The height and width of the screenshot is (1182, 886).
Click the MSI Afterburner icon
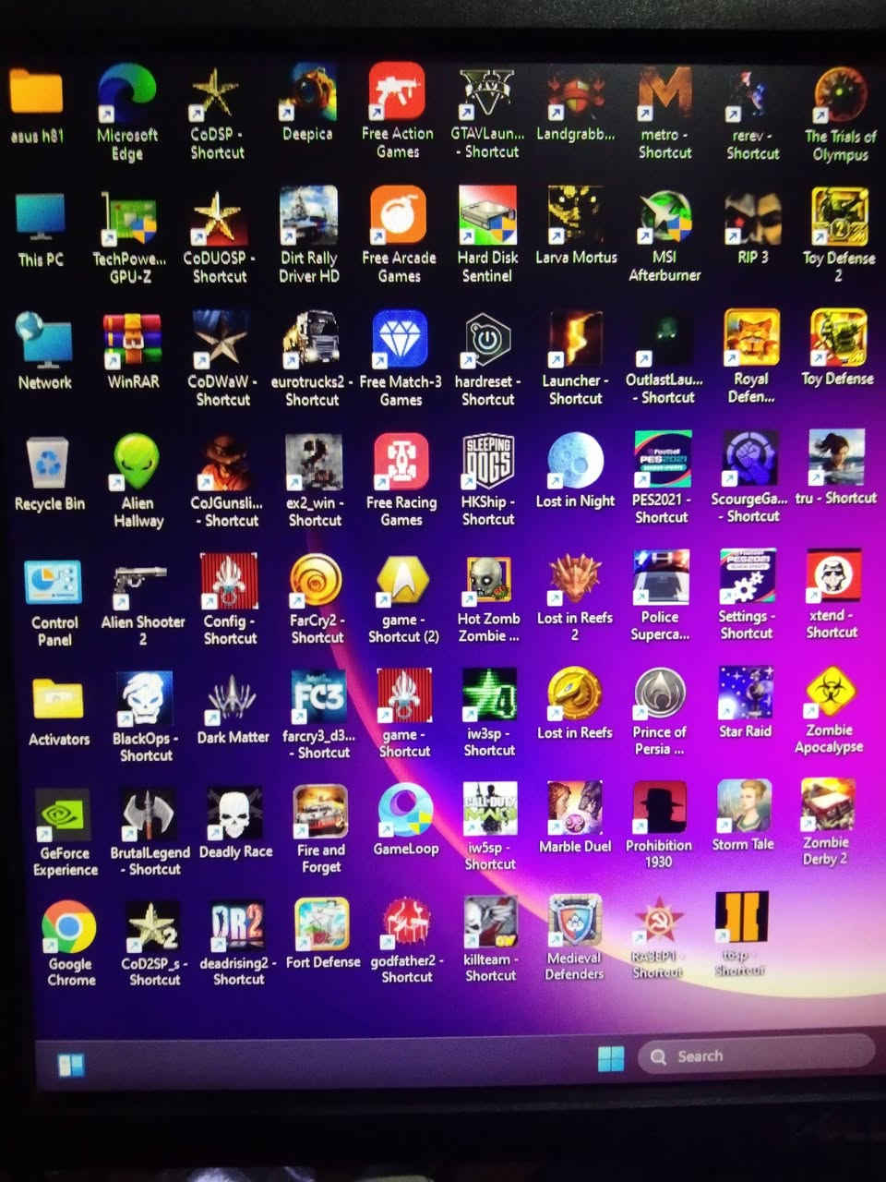[x=665, y=216]
